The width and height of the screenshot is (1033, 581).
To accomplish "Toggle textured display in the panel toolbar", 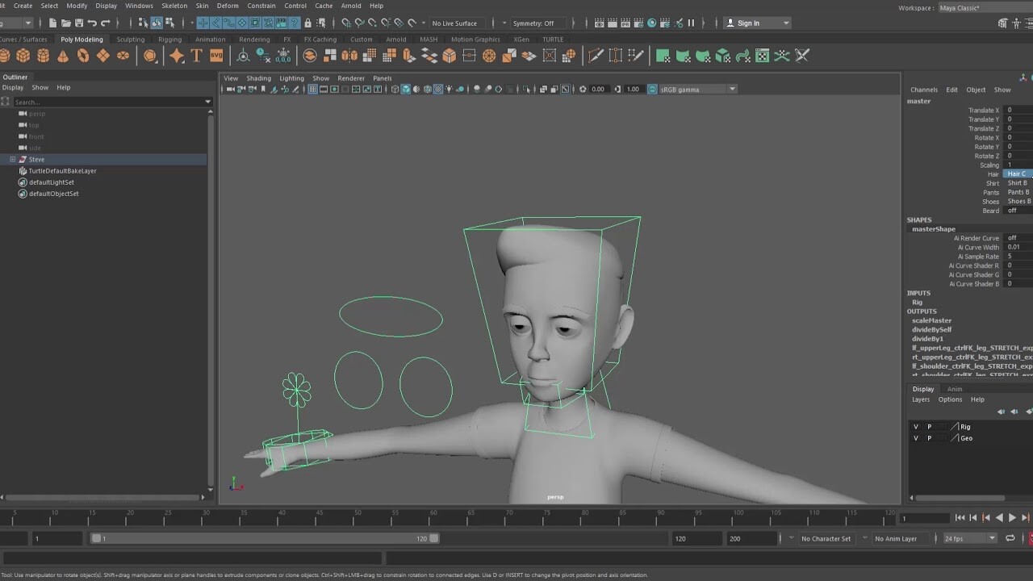I will pos(437,89).
